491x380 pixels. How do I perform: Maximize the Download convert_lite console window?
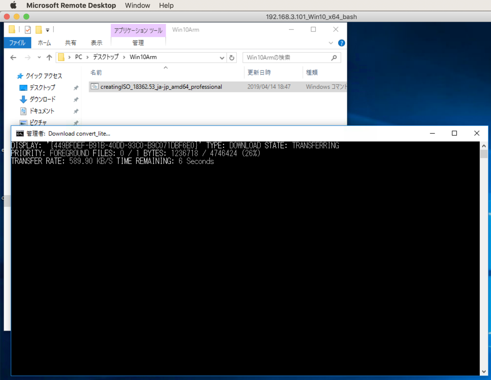click(x=454, y=133)
